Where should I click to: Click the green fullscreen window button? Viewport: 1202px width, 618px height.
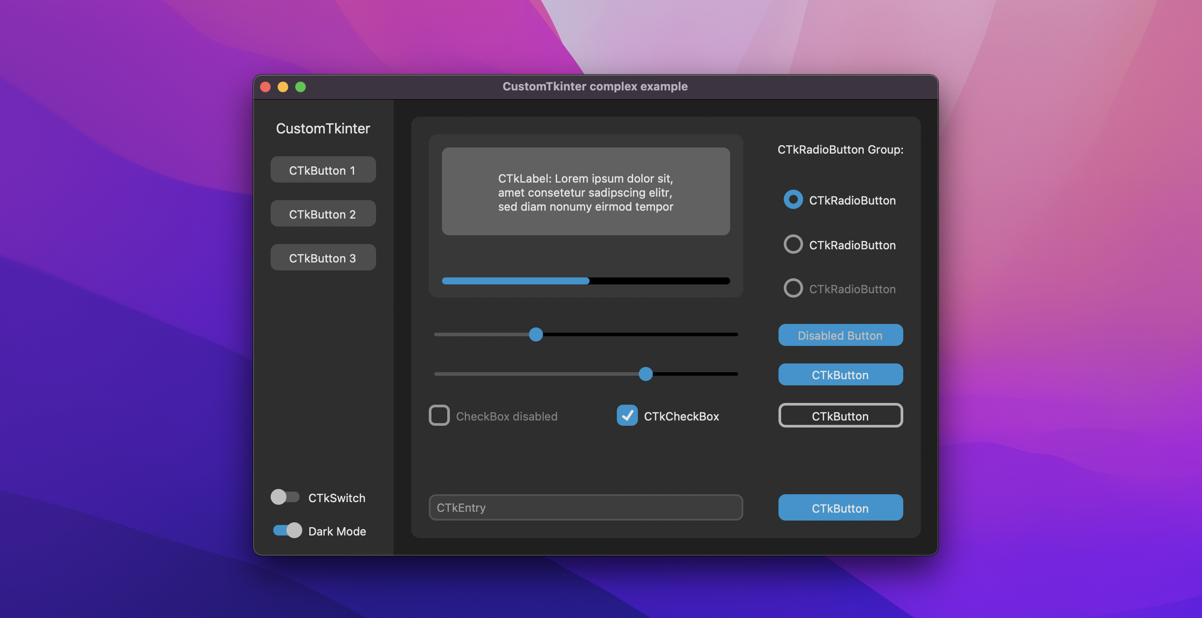click(x=300, y=87)
